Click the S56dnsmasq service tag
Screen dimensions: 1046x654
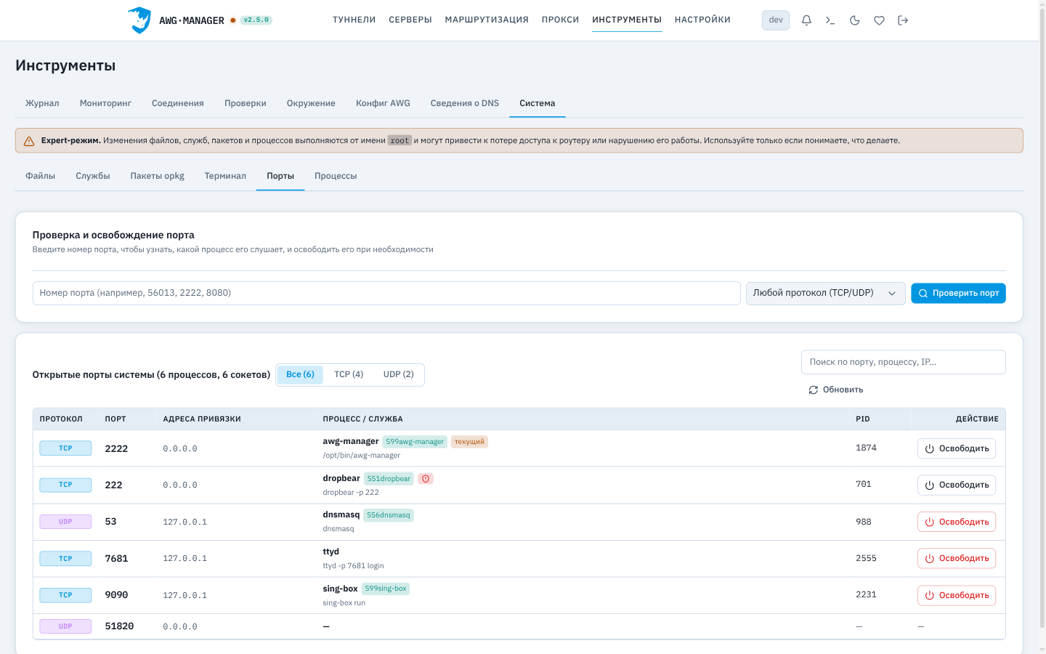click(389, 515)
